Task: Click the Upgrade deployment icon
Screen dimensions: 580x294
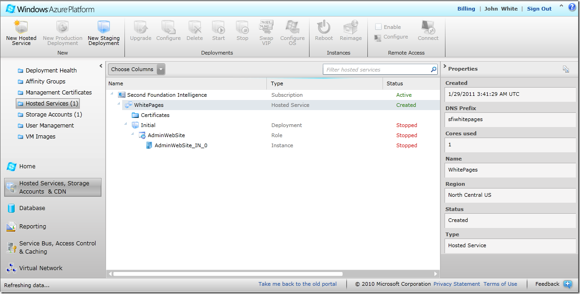Action: (141, 27)
